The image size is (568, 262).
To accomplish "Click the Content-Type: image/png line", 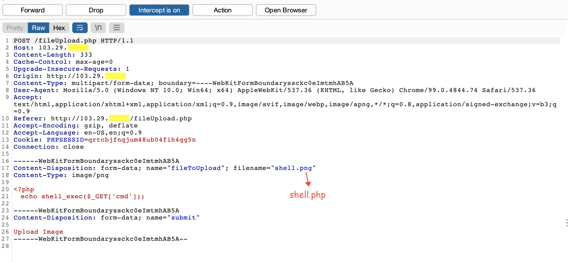I will pyautogui.click(x=61, y=175).
